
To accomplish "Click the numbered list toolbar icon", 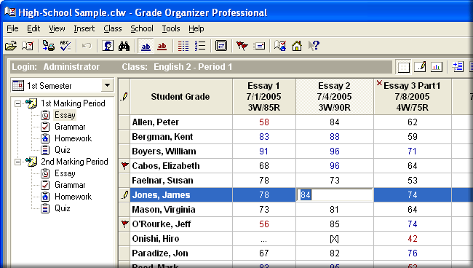I will 200,46.
